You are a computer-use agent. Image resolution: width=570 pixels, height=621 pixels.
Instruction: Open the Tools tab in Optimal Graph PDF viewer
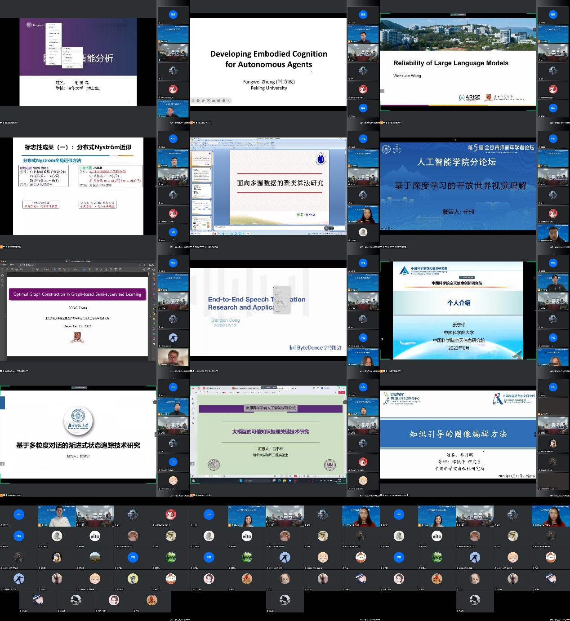click(12, 265)
